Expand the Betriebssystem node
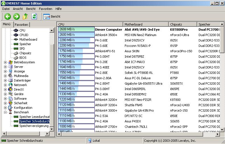225x144 pixels. point(5,62)
